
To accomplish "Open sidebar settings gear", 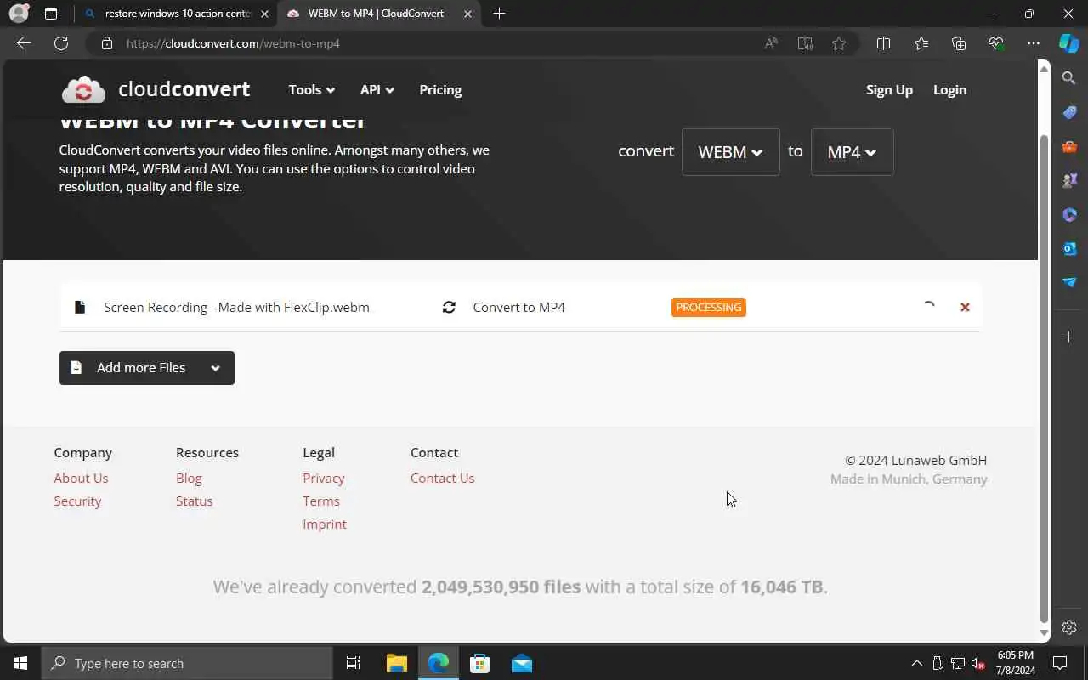I will (x=1069, y=627).
